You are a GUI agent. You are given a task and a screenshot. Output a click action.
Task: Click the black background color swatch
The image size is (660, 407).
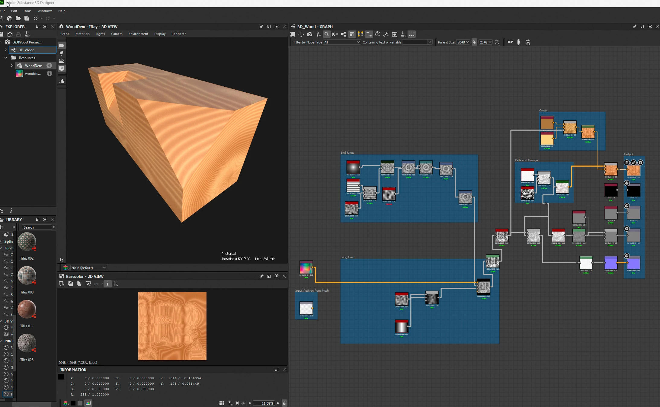pyautogui.click(x=73, y=403)
